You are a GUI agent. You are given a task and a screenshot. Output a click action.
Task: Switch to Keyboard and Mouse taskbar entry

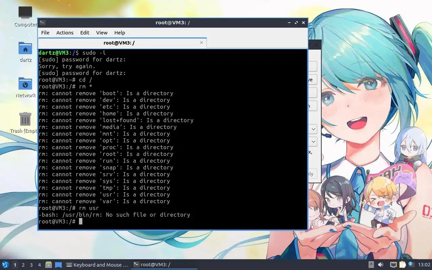click(x=97, y=265)
